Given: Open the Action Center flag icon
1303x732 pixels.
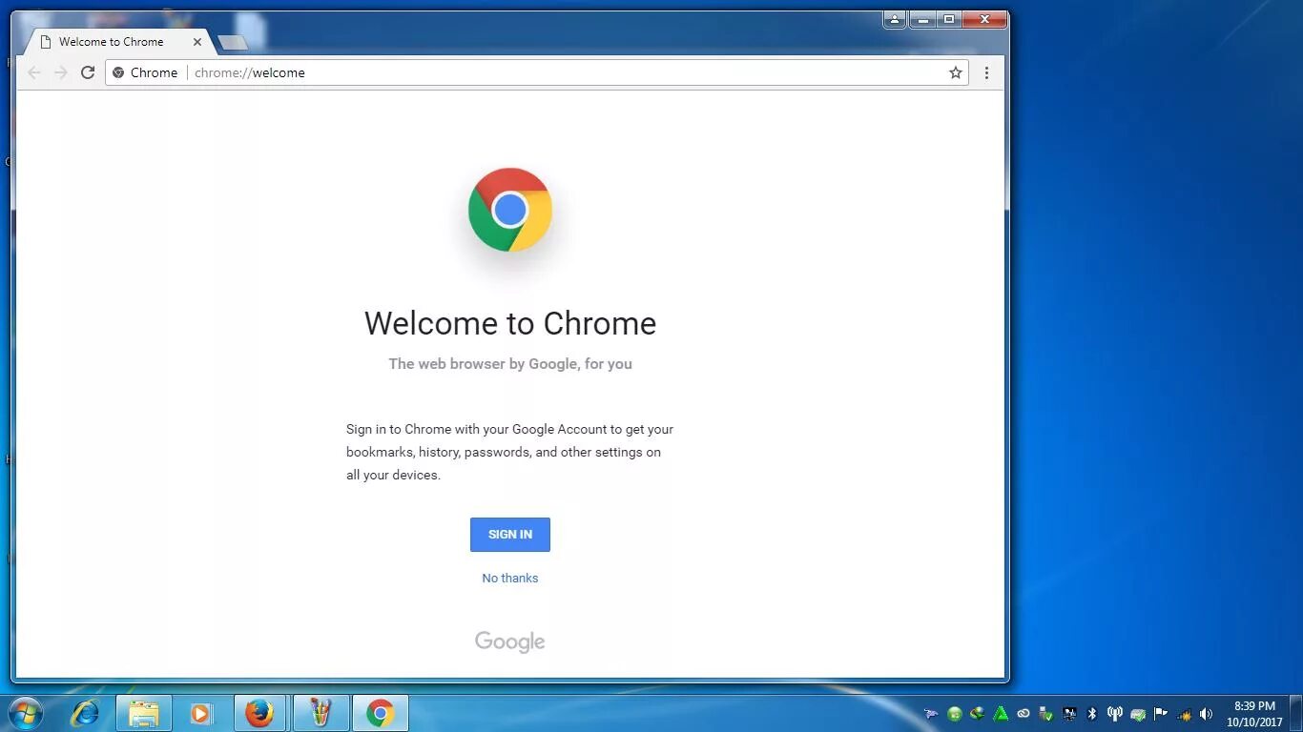Looking at the screenshot, I should click(x=1161, y=714).
